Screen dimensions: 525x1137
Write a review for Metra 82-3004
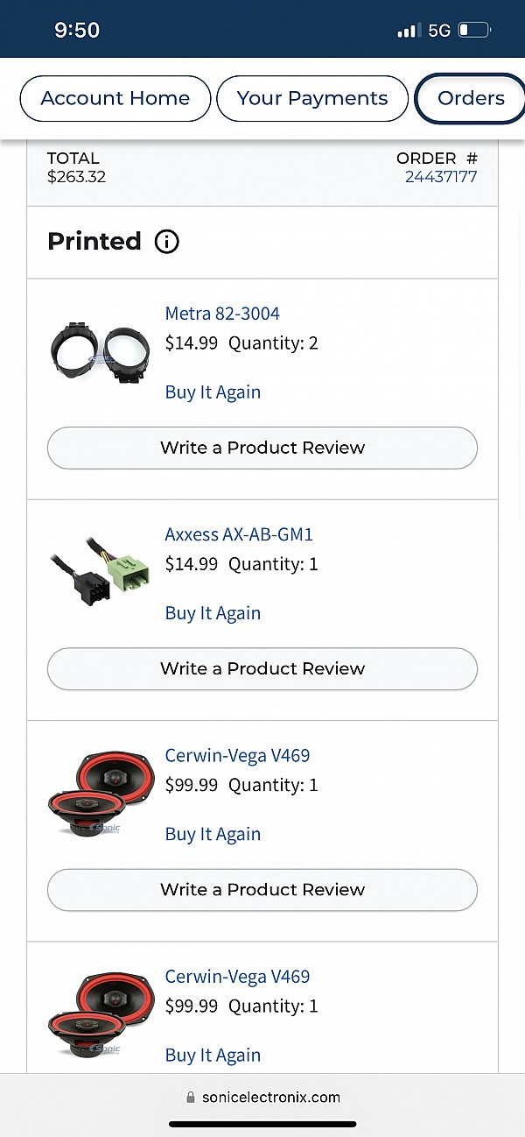coord(262,448)
